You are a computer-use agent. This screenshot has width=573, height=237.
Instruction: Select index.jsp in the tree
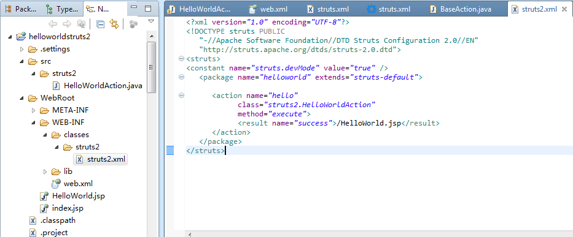coord(68,208)
